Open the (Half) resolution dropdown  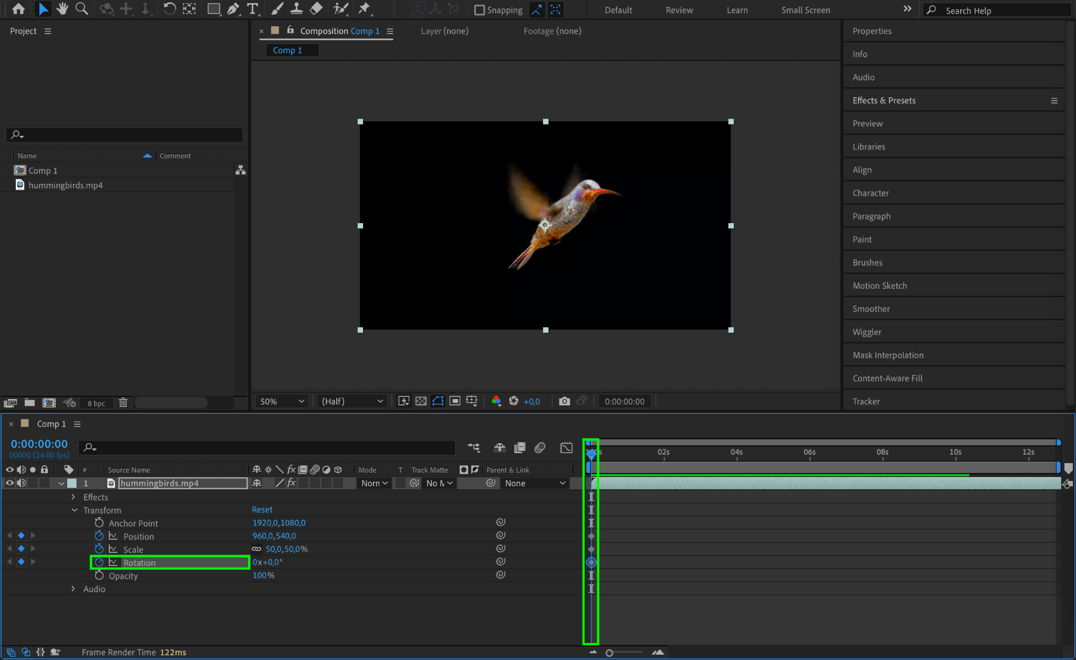pos(352,401)
